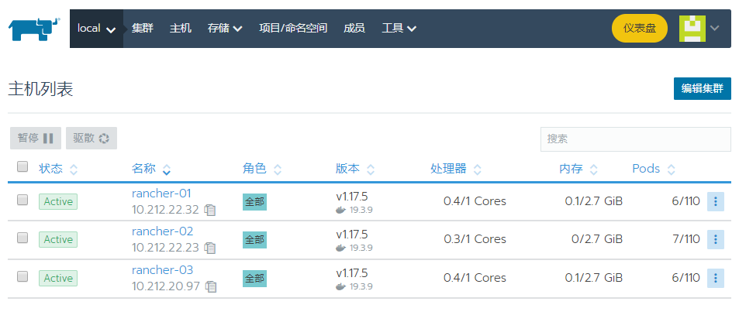Sort by 状态 column arrows

[74, 170]
